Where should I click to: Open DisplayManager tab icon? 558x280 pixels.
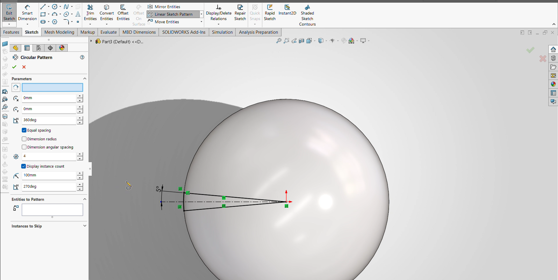(62, 48)
